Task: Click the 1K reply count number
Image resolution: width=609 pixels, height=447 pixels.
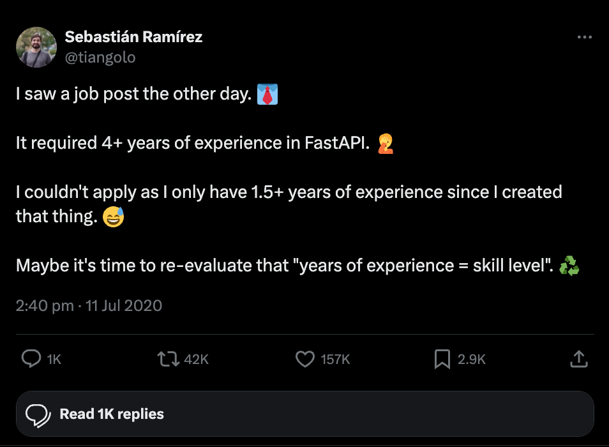Action: point(54,360)
